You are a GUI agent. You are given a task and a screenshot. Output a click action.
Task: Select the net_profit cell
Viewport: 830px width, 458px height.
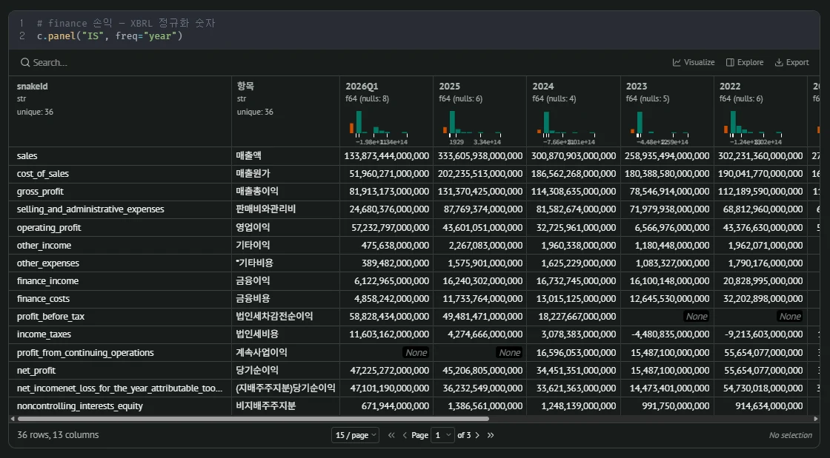coord(120,371)
